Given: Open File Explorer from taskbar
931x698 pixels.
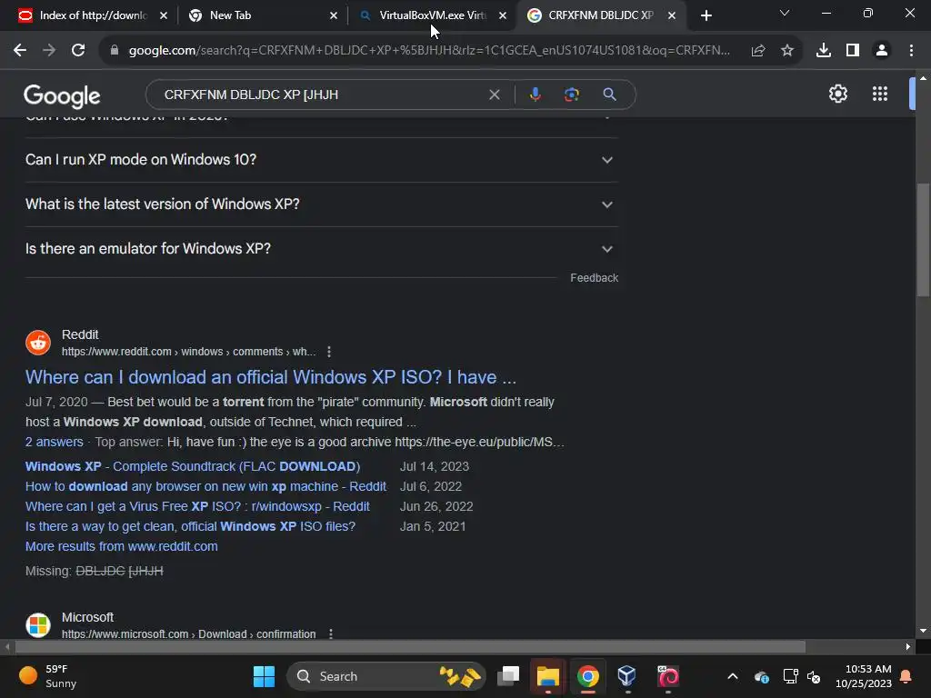Looking at the screenshot, I should (548, 676).
